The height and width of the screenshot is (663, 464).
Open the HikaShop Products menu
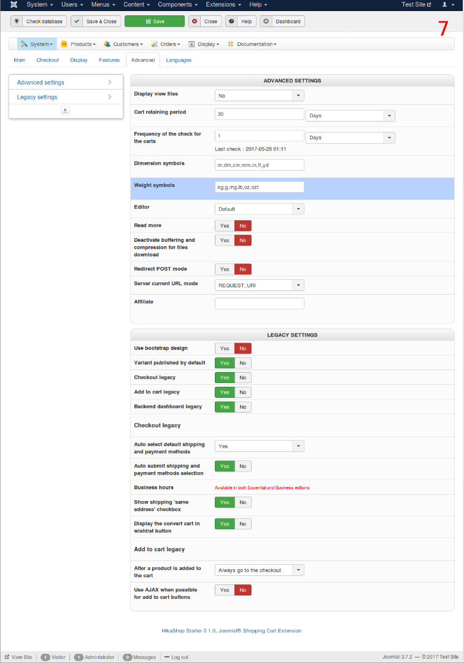tap(78, 44)
